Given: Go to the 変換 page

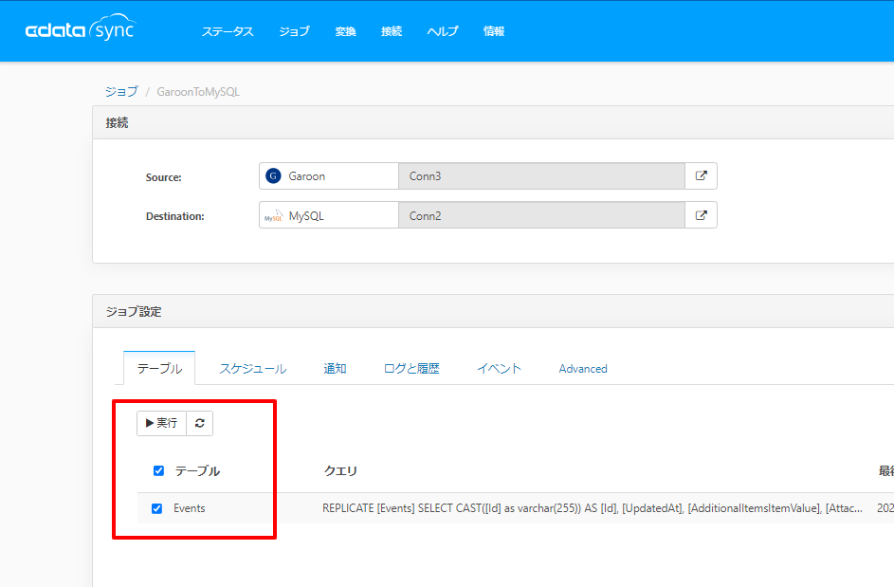Looking at the screenshot, I should pos(345,31).
